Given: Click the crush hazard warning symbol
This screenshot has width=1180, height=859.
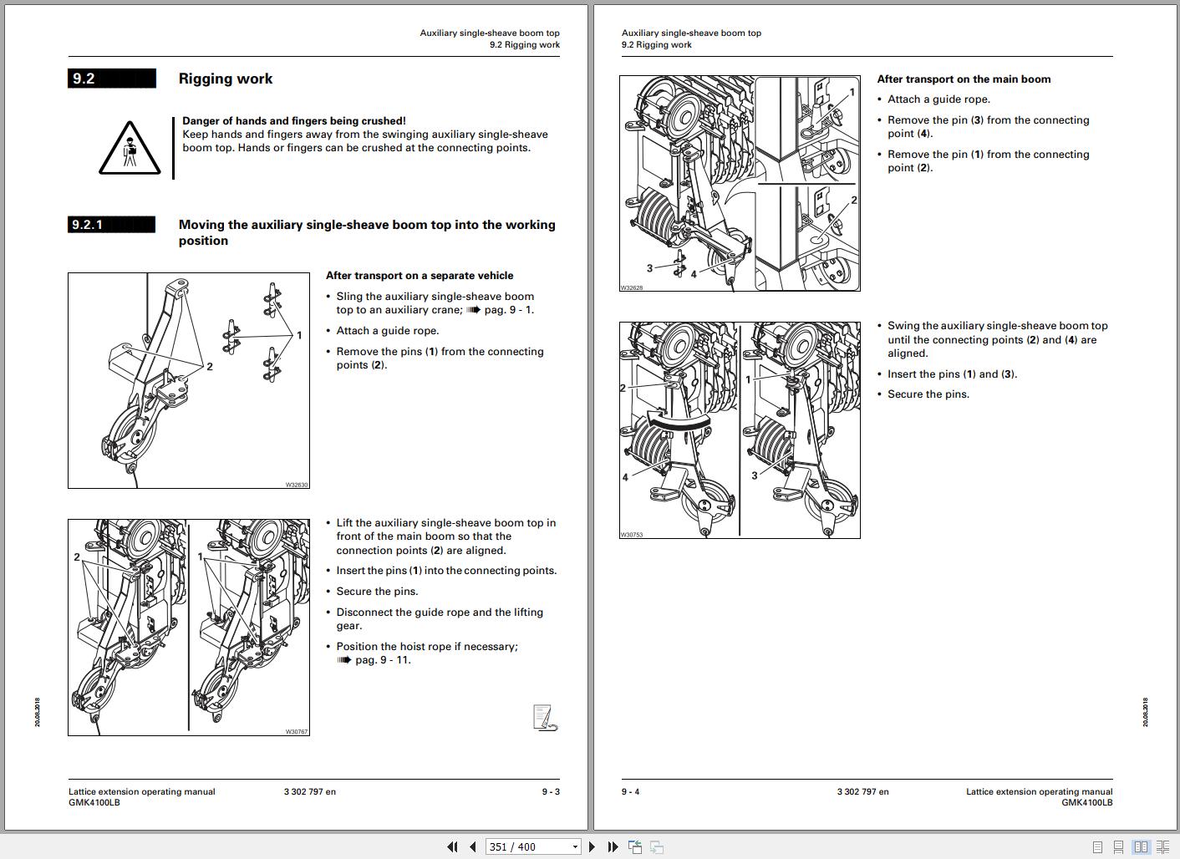Looking at the screenshot, I should (x=130, y=148).
